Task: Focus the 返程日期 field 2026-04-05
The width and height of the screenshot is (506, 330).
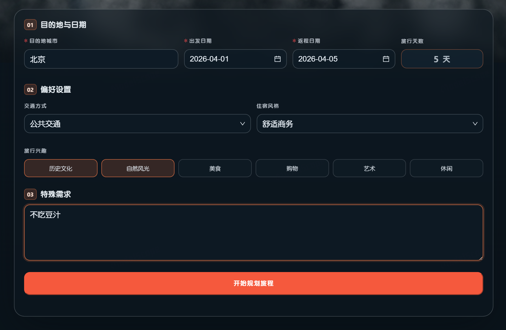Action: click(336, 59)
